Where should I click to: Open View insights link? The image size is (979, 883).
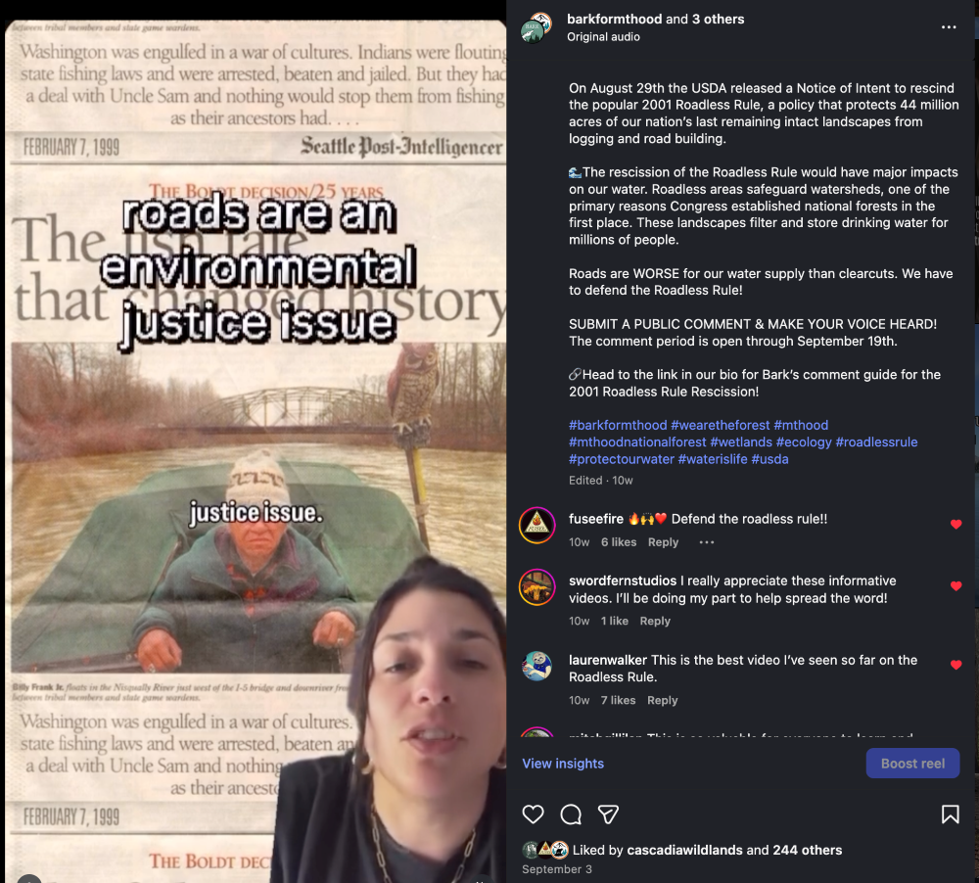563,764
